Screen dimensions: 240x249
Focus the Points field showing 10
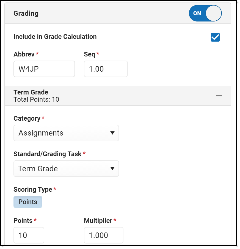tap(29, 235)
